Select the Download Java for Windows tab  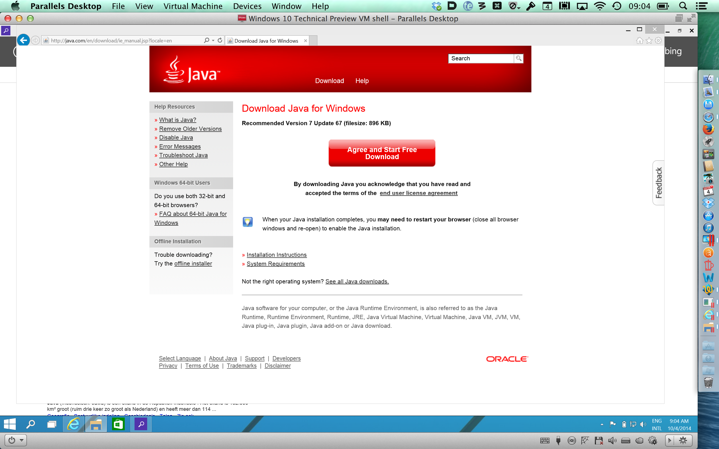pos(266,41)
